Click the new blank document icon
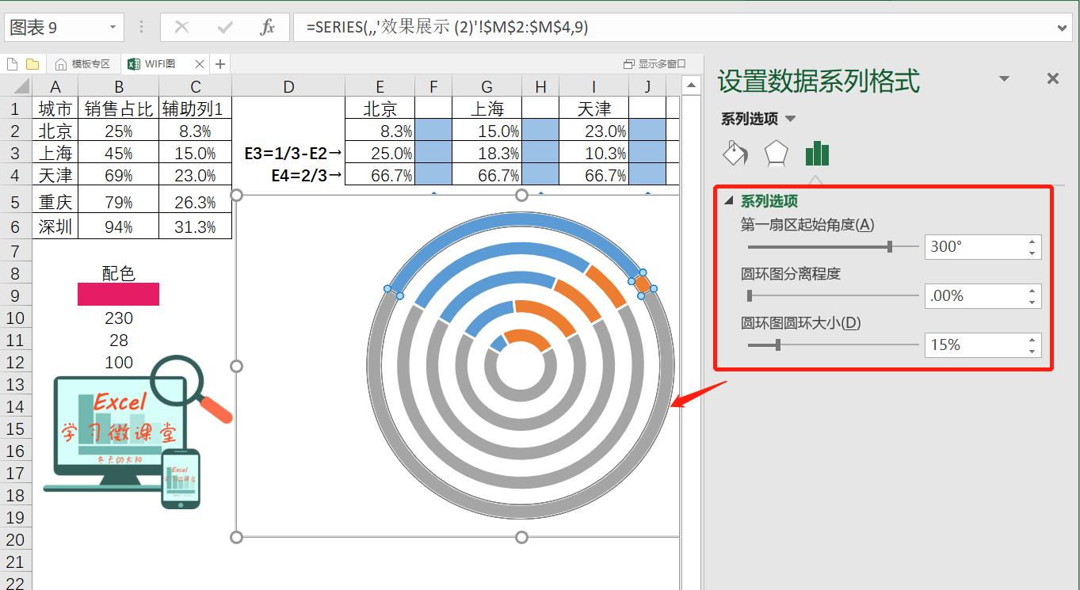Image resolution: width=1080 pixels, height=590 pixels. coord(11,63)
